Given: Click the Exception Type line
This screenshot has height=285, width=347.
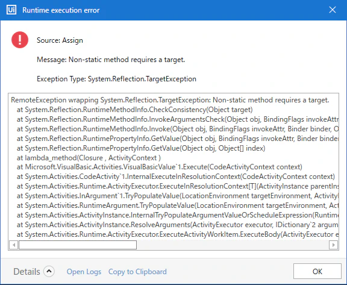Looking at the screenshot, I should tap(116, 79).
